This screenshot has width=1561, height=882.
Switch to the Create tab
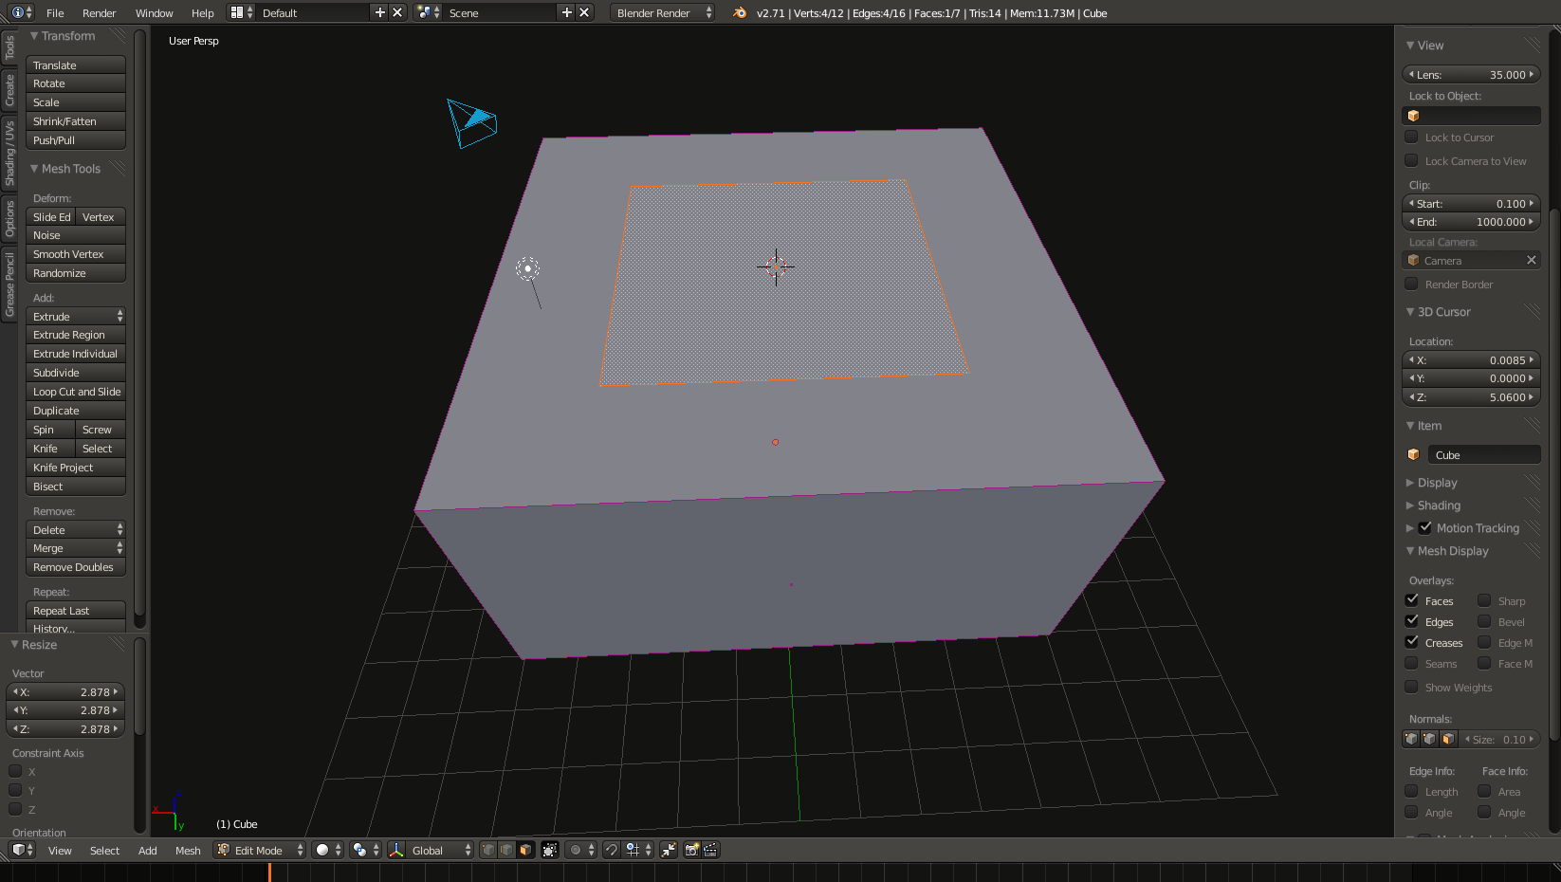9,90
